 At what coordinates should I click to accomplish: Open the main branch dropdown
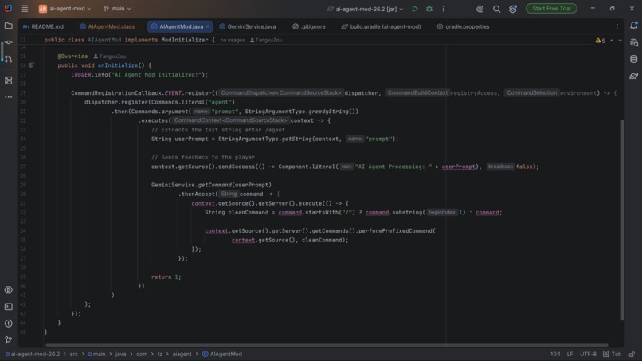[117, 9]
